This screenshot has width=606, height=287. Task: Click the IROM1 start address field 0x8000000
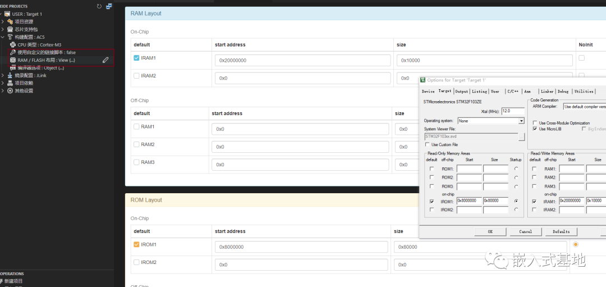tap(469, 201)
